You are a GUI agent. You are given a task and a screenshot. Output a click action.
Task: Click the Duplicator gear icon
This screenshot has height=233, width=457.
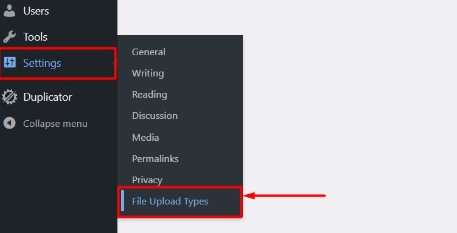tap(10, 96)
